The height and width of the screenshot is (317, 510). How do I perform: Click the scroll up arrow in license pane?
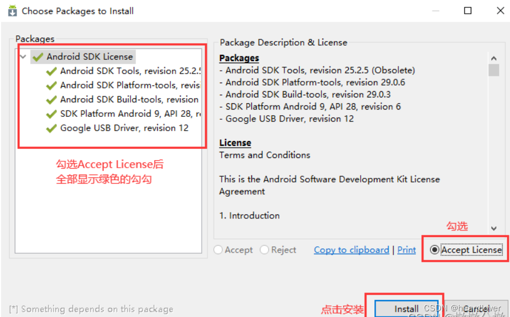[493, 58]
